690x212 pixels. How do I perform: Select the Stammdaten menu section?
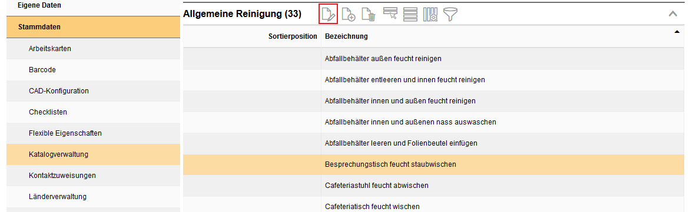coord(93,27)
